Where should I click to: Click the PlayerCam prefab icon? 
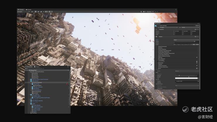coord(33,84)
